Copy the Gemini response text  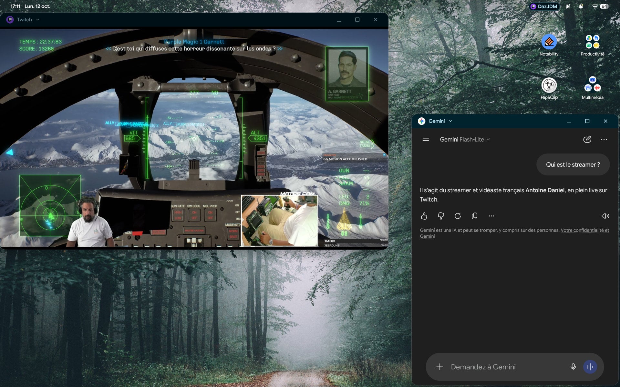click(x=474, y=216)
